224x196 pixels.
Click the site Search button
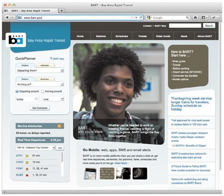pos(209,26)
